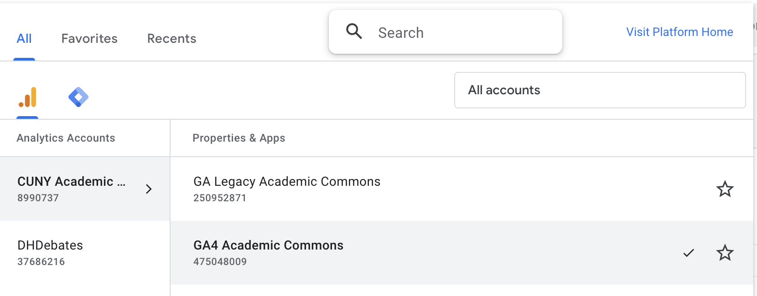Click property ID 475048009 text

pyautogui.click(x=220, y=262)
